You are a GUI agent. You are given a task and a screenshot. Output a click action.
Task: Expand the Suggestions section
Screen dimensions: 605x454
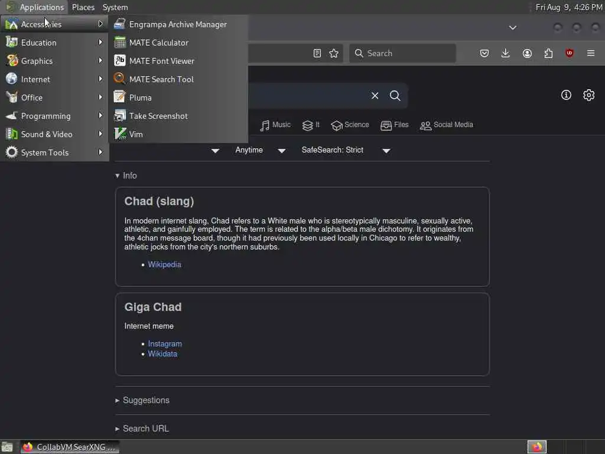click(x=142, y=400)
